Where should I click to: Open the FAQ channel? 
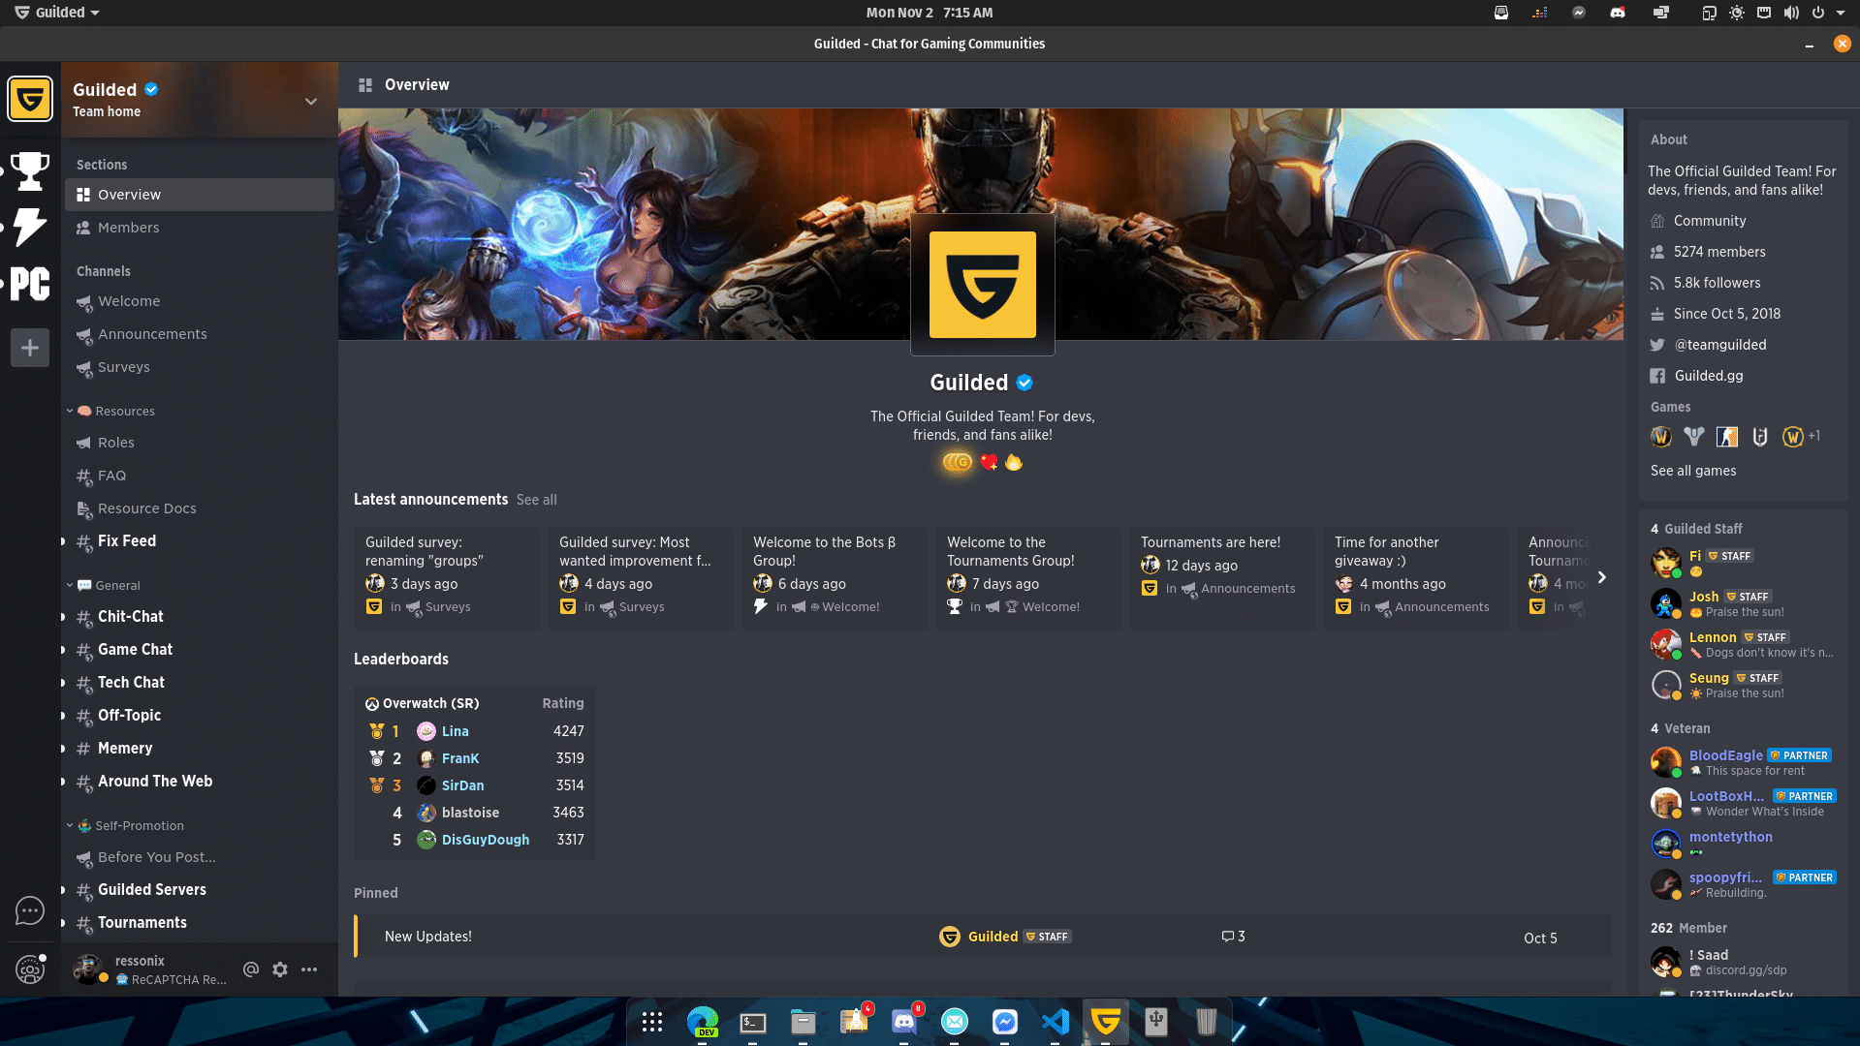[200, 476]
